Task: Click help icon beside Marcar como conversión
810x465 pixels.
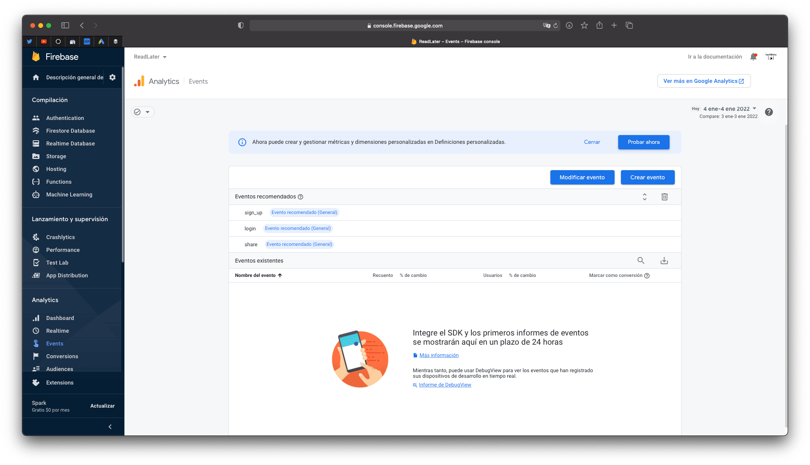Action: [x=647, y=276]
